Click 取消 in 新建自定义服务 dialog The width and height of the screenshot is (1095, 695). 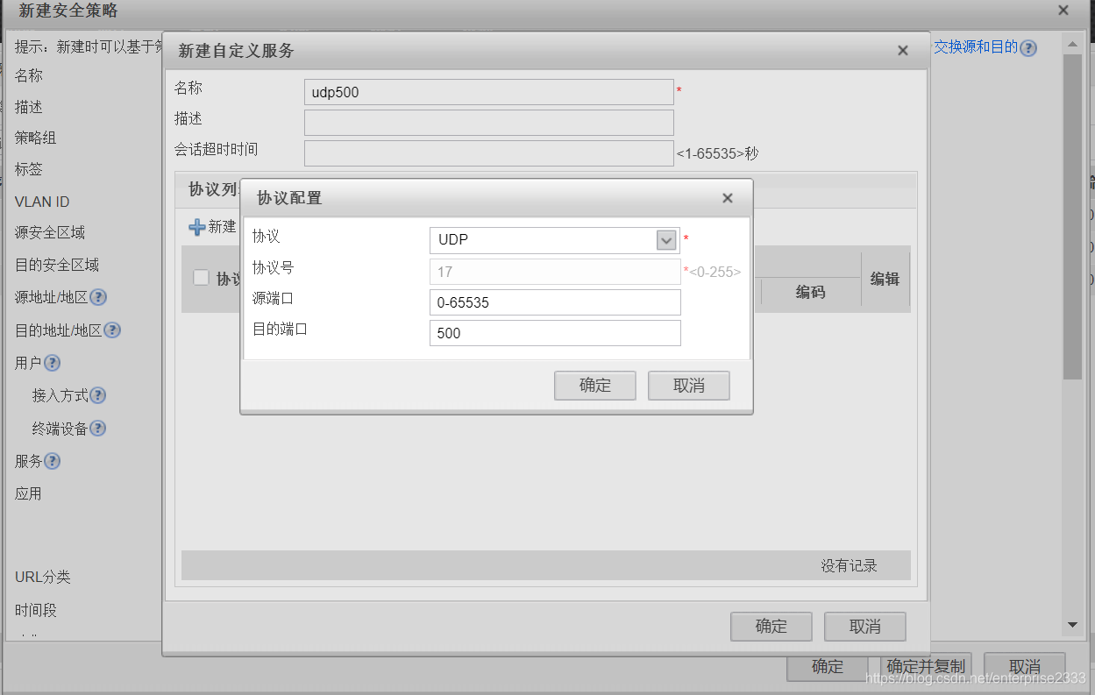(x=865, y=627)
